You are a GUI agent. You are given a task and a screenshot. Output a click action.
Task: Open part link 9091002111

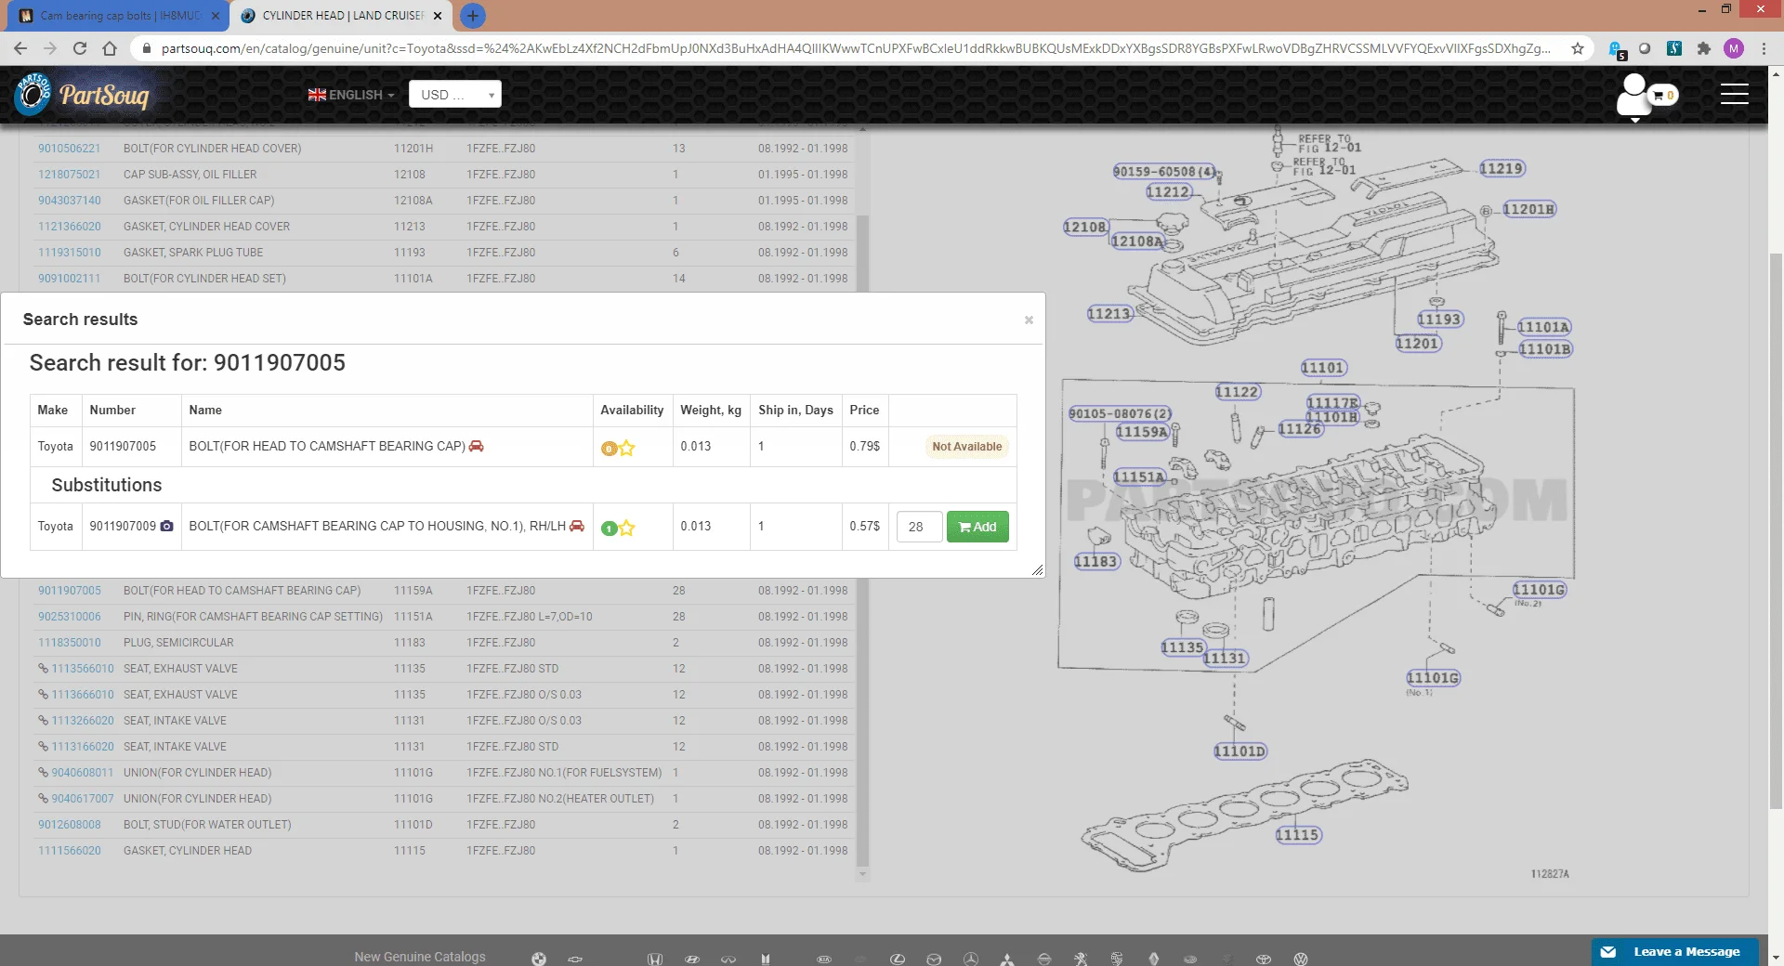pos(69,279)
